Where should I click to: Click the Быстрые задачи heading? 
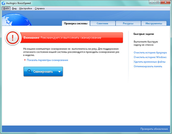(144, 34)
